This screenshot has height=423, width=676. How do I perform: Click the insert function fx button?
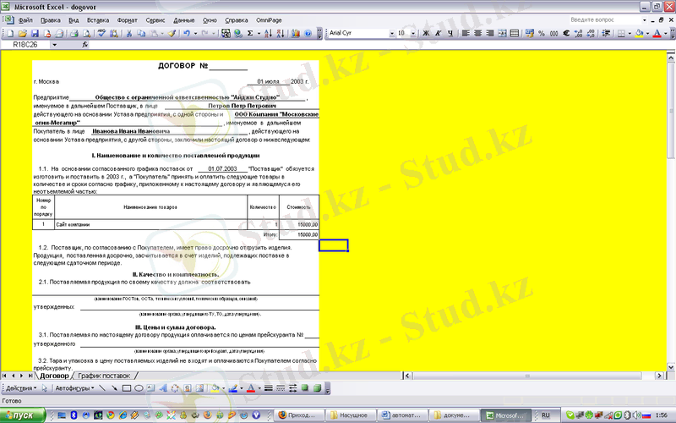(x=85, y=45)
